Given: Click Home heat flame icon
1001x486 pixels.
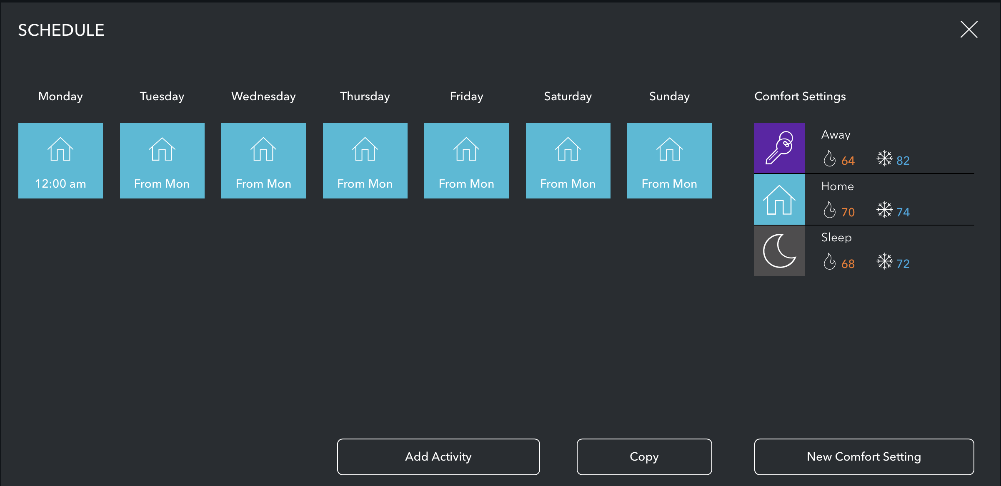Looking at the screenshot, I should pos(829,211).
